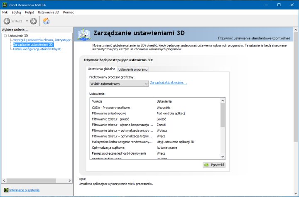Select Ustaw konfigurację efektów PhysX task

(x=37, y=49)
